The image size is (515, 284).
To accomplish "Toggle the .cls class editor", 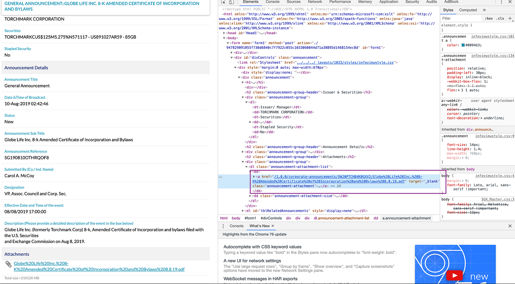I will point(500,18).
